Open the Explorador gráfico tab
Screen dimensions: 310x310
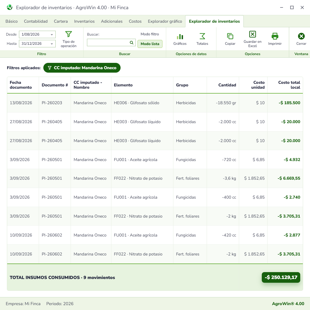point(165,21)
